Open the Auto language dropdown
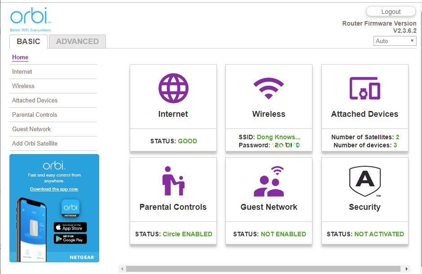The image size is (422, 274). point(395,41)
